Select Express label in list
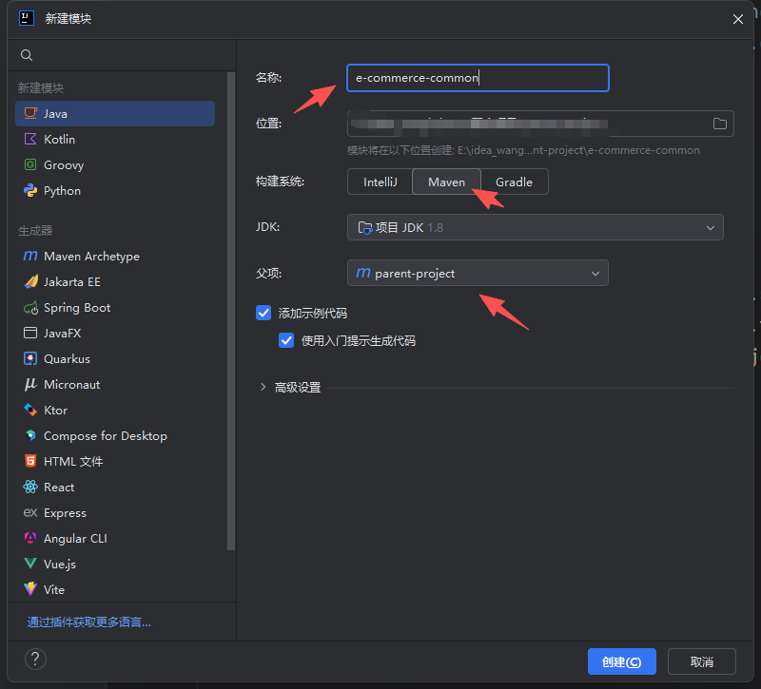This screenshot has width=761, height=689. click(x=65, y=513)
